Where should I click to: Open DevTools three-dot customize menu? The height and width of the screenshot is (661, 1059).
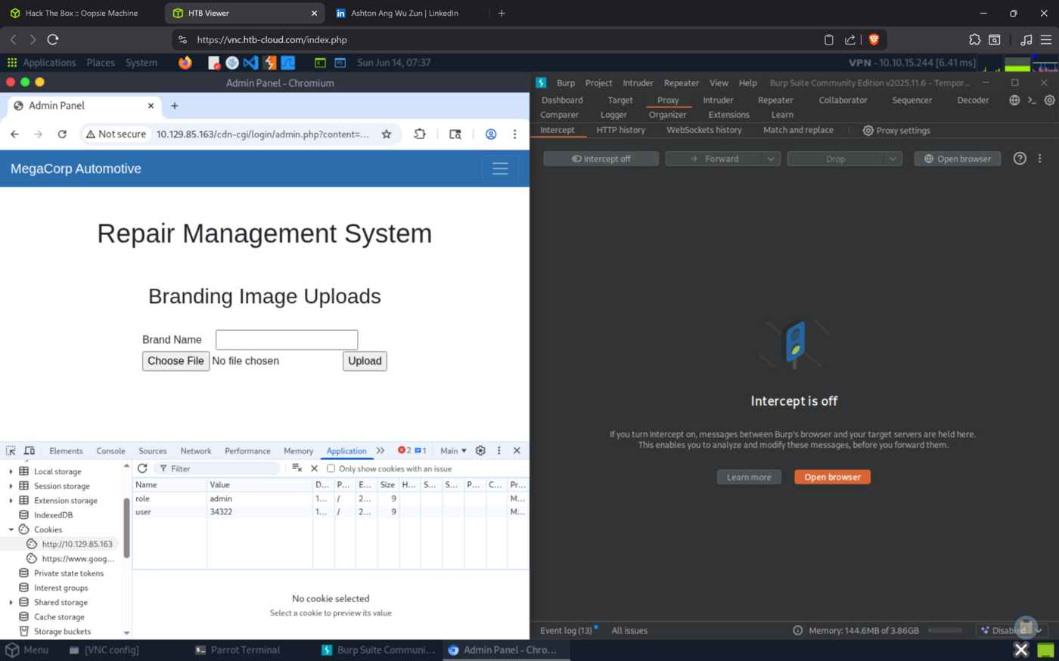tap(498, 450)
